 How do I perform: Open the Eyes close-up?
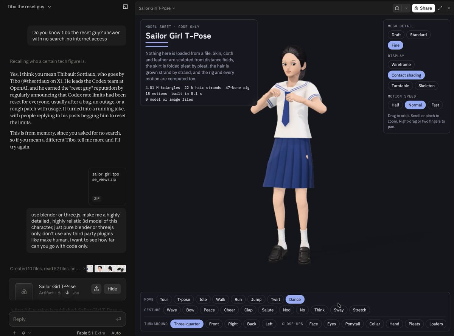coord(332,324)
